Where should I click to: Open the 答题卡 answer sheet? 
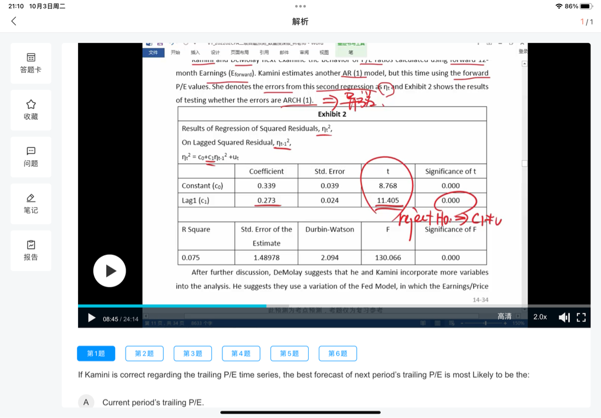(x=31, y=63)
